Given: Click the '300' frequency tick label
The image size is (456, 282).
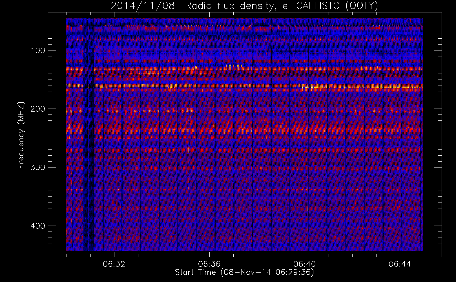Looking at the screenshot, I should [x=38, y=167].
